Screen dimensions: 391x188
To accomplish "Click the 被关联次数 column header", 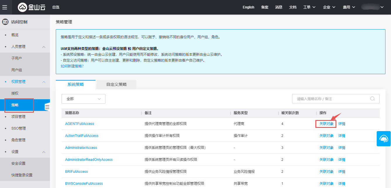I will tap(290, 113).
